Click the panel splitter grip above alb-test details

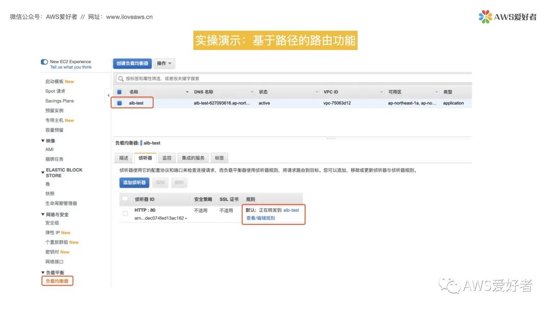point(331,138)
